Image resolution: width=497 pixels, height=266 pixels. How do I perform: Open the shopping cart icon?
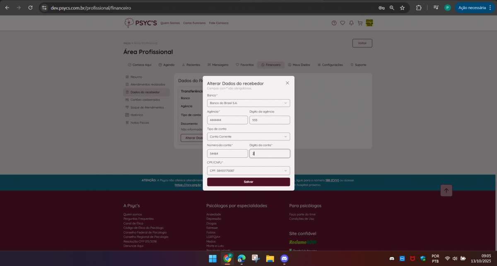tap(359, 23)
